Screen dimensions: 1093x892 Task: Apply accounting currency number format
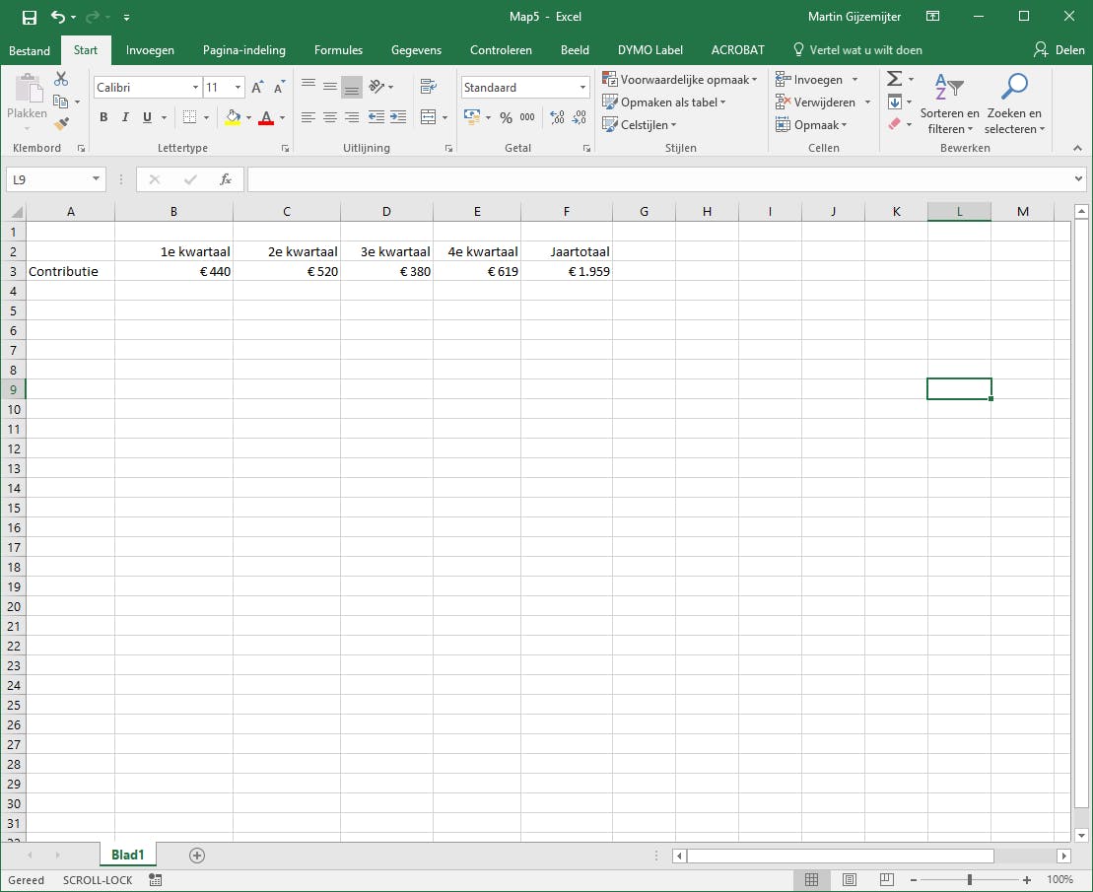pyautogui.click(x=472, y=117)
